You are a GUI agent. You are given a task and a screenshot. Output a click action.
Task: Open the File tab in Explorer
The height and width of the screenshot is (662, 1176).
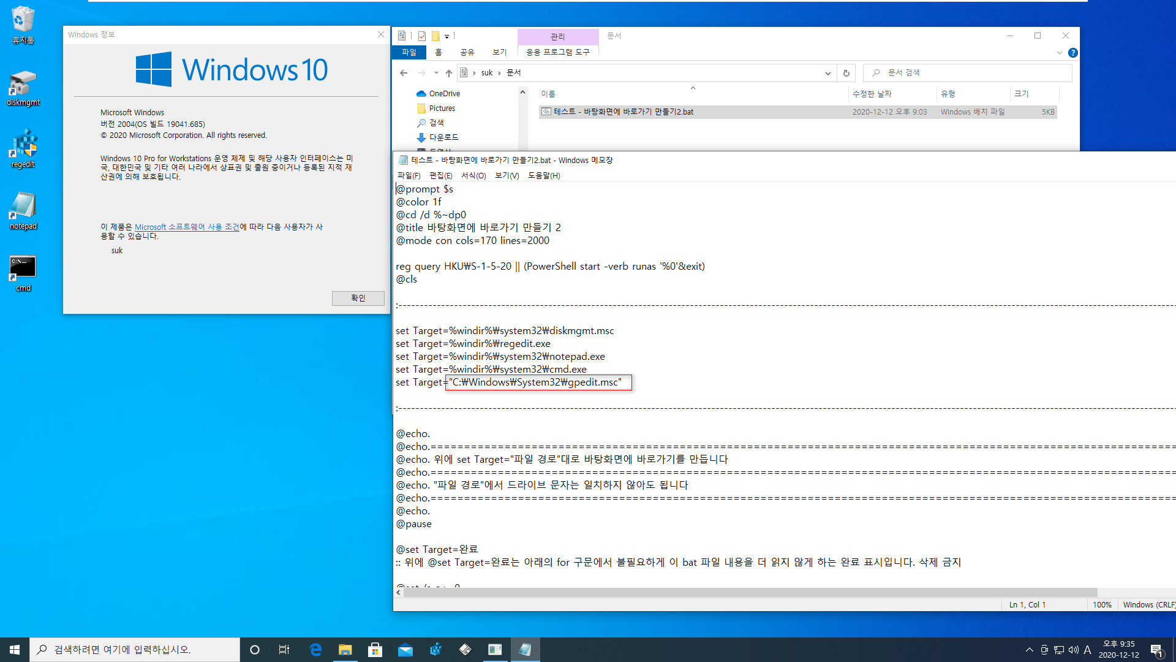(x=409, y=53)
